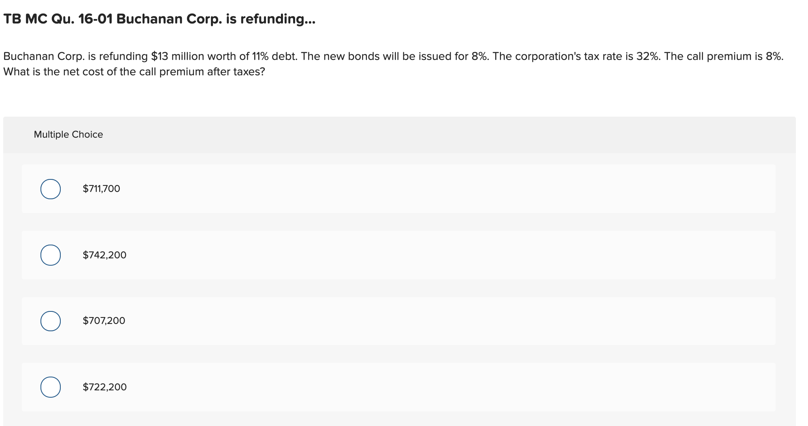Select the $707,200 radio button
Screen dimensions: 808x426
(50, 321)
